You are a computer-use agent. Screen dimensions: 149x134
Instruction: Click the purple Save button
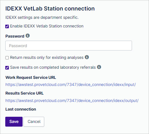coord(14,122)
